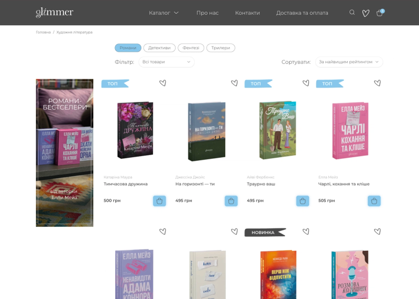The image size is (419, 299).
Task: Click the glimmer logo
Action: click(54, 12)
